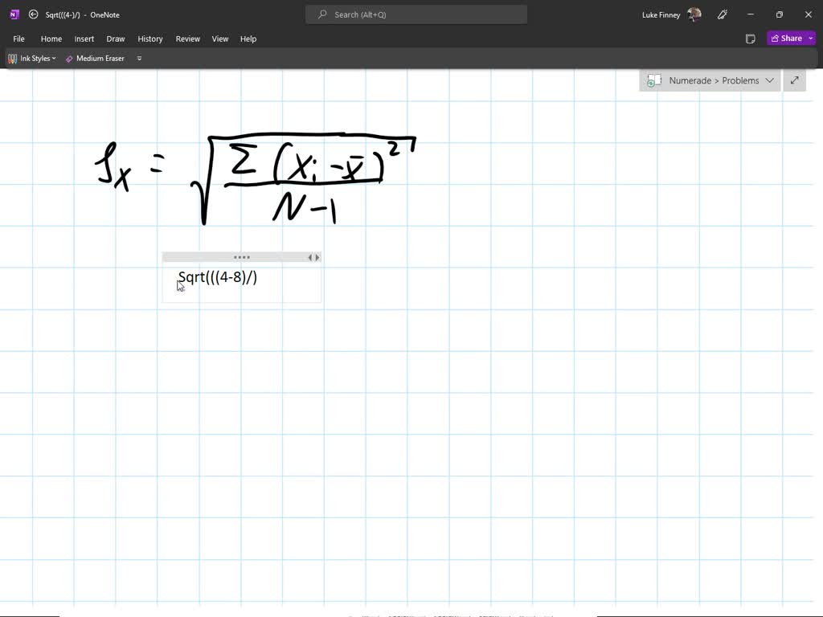Viewport: 823px width, 617px height.
Task: Click Luke Finney's profile picture
Action: click(x=694, y=14)
